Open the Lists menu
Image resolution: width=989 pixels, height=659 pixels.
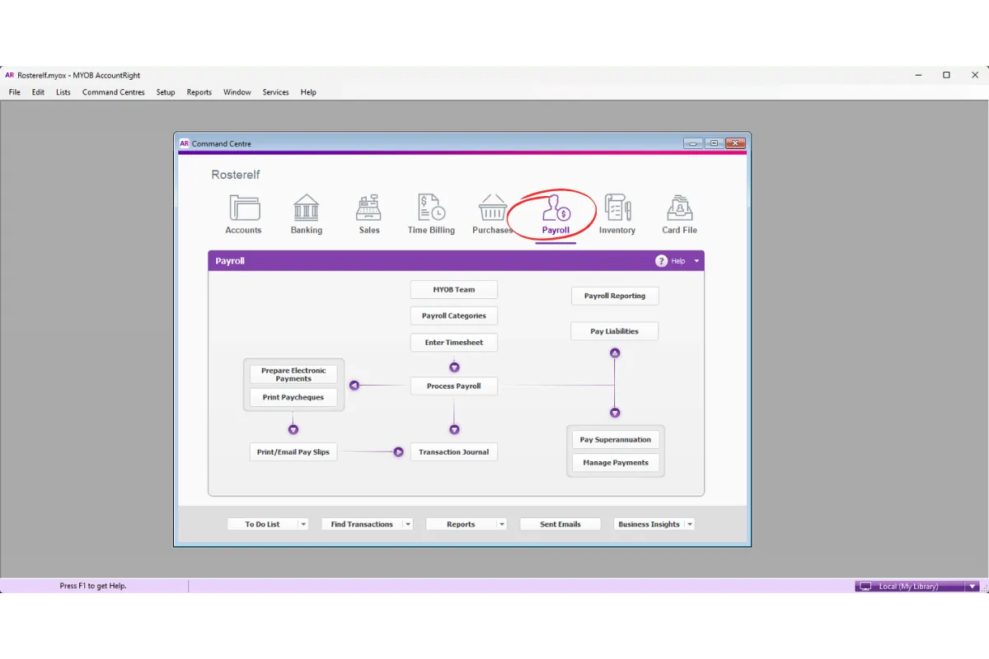pyautogui.click(x=63, y=92)
